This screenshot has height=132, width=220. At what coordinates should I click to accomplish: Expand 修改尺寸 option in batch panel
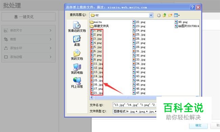coord(28,31)
